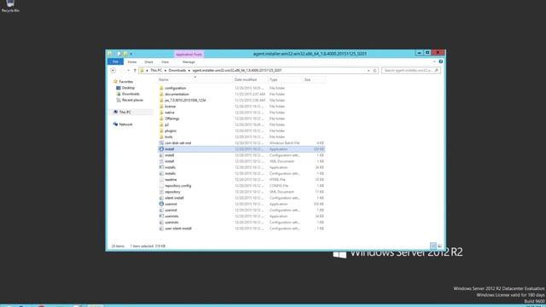Viewport: 546px width, 307px height.
Task: Click the Application Tools contextual tab
Action: [189, 55]
